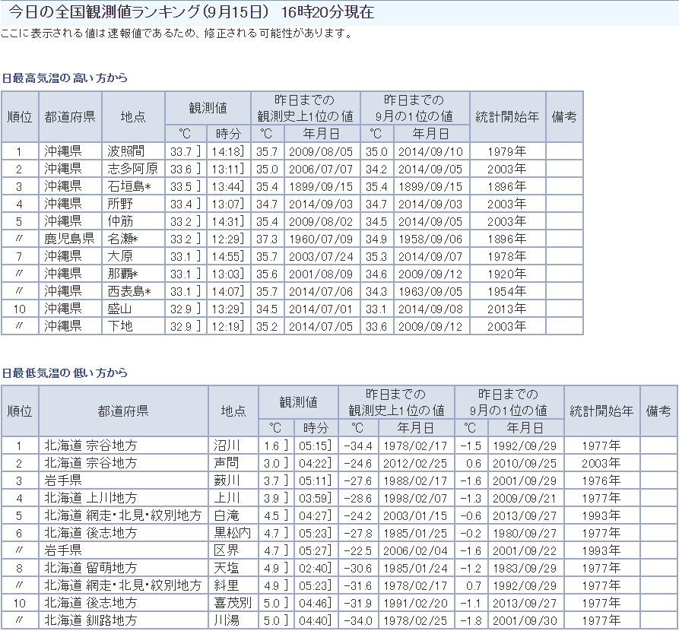679x631 pixels.
Task: Click the 西表島* station cell
Action: pyautogui.click(x=129, y=291)
